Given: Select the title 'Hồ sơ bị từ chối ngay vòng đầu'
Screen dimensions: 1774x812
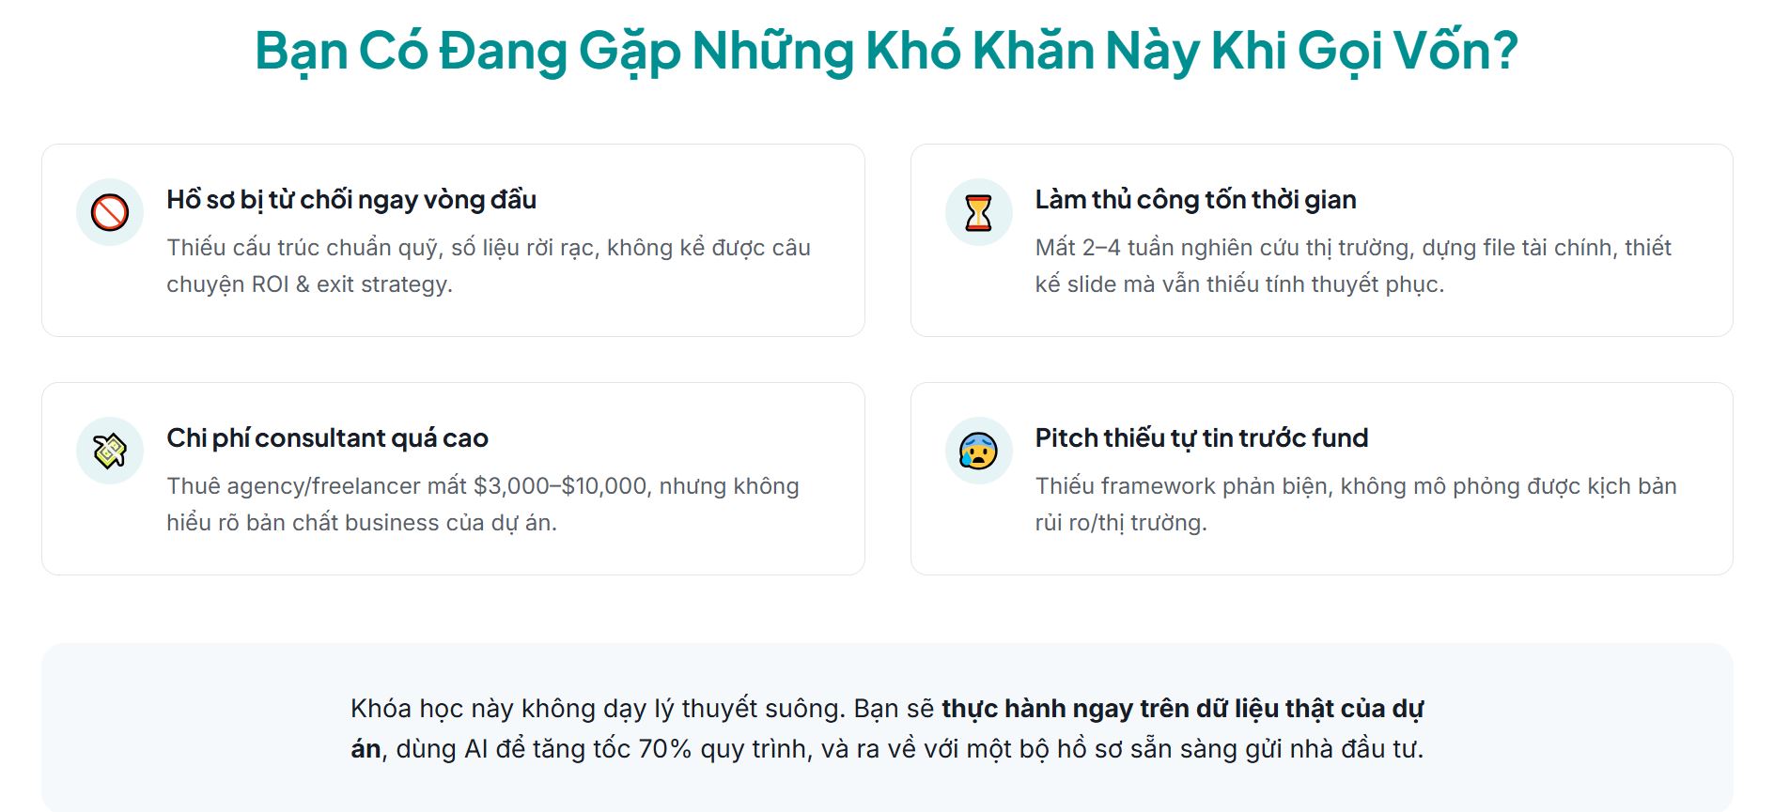Looking at the screenshot, I should click(351, 200).
